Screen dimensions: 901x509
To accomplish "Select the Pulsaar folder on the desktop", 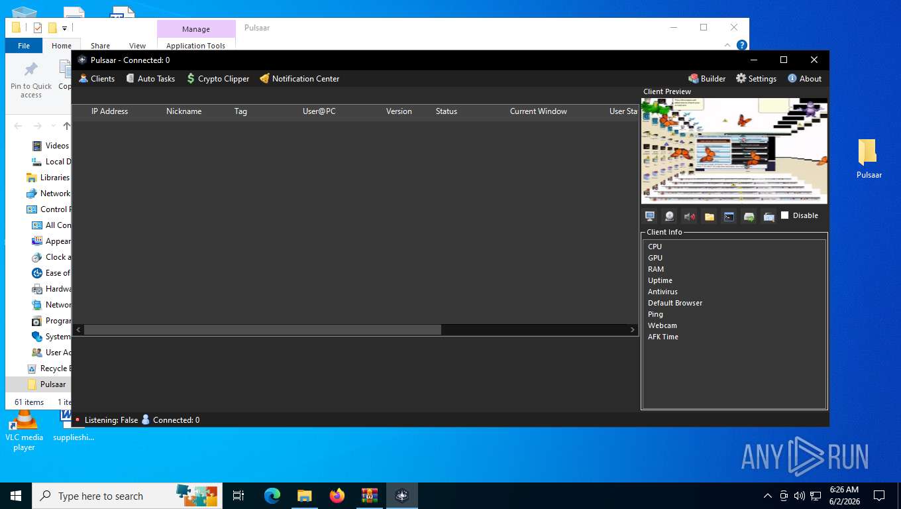I will coord(869,159).
